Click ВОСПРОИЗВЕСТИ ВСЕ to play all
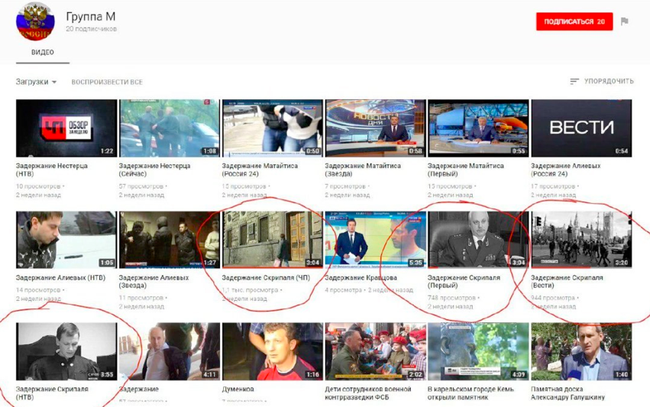650x407 pixels. pyautogui.click(x=107, y=82)
